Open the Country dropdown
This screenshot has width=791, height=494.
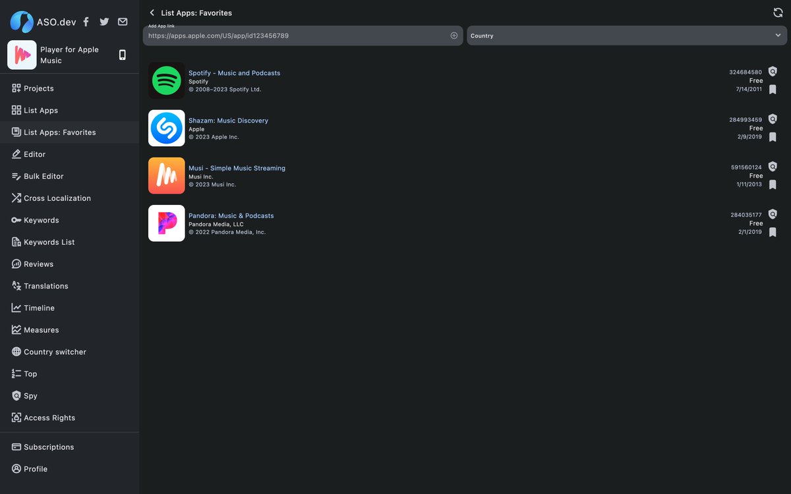[x=627, y=36]
